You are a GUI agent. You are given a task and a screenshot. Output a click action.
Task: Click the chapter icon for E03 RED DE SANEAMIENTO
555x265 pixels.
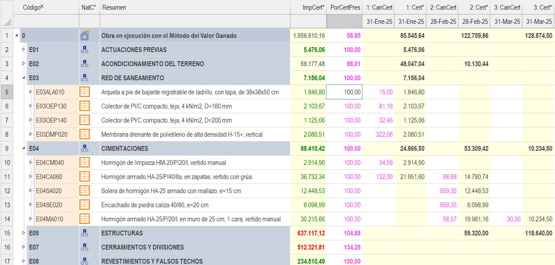pyautogui.click(x=85, y=78)
